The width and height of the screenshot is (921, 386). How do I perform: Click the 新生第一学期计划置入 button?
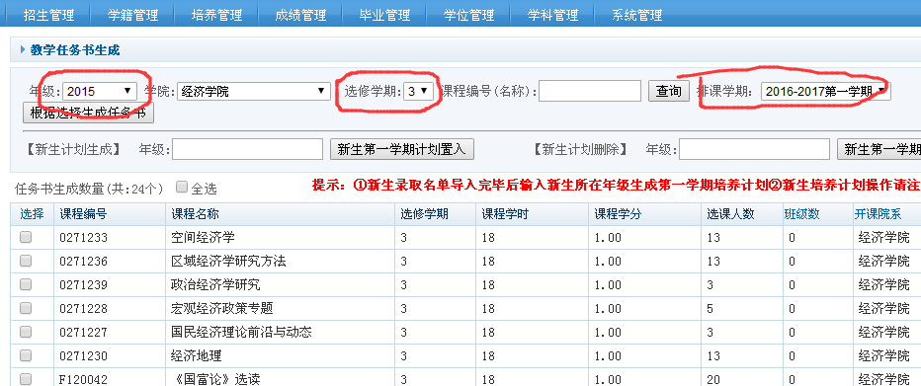pyautogui.click(x=402, y=149)
